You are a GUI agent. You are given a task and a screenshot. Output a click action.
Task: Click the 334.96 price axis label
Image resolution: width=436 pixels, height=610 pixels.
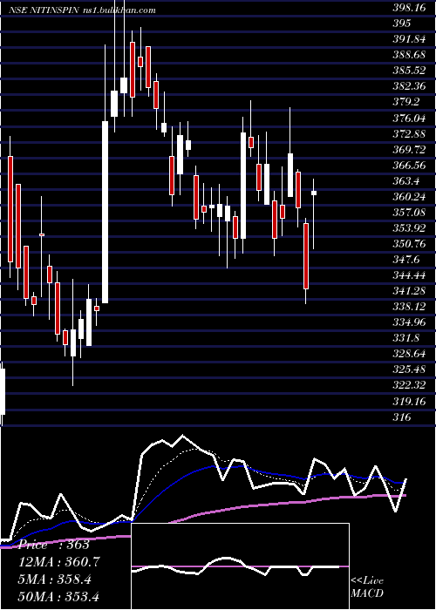point(408,322)
